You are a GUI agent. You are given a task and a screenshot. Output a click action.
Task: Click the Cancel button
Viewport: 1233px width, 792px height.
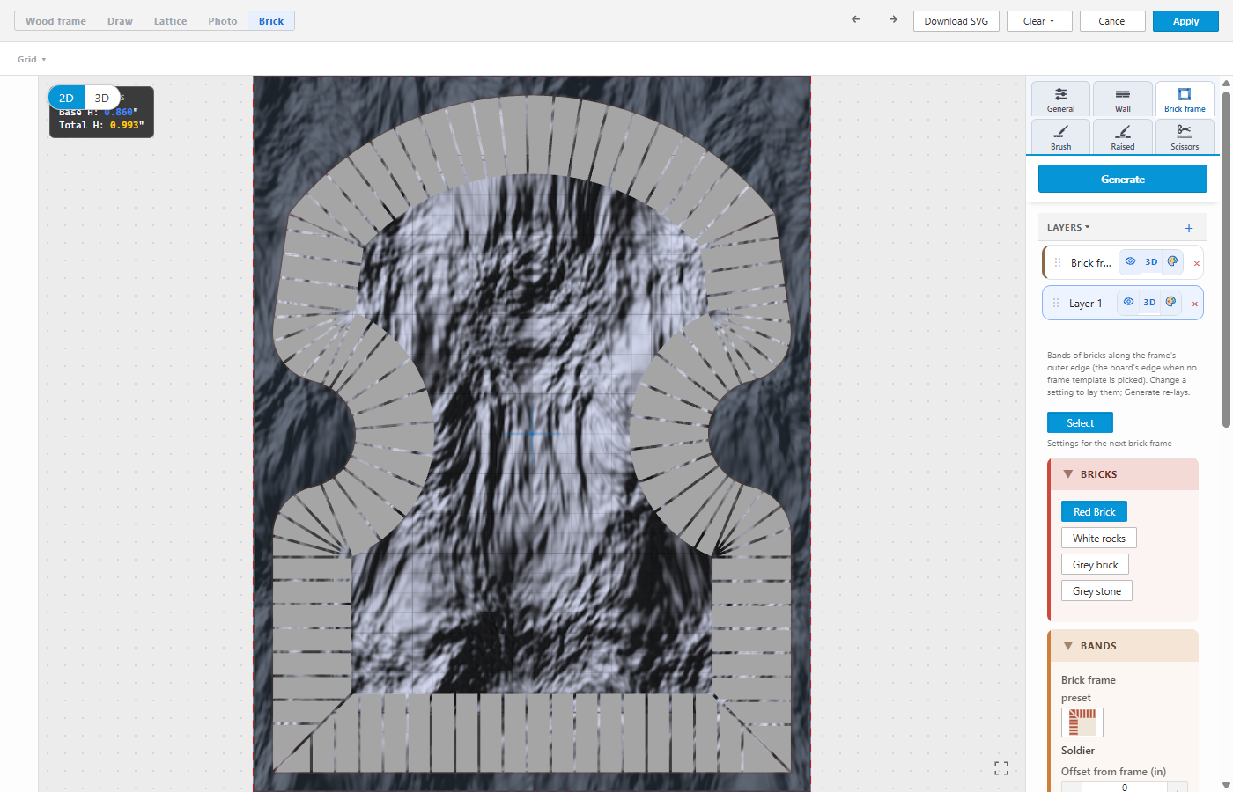click(1112, 21)
